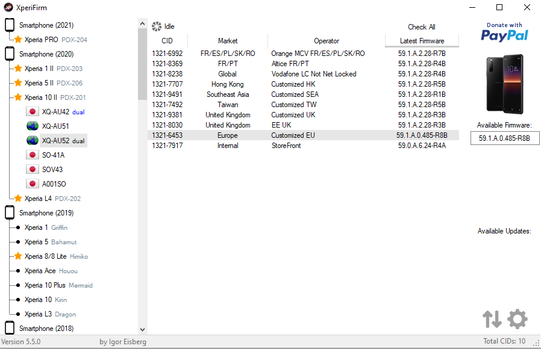
Task: Open settings with the gear icon
Action: [518, 319]
